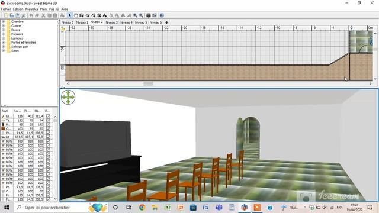Open Google Chrome from the taskbar

[x=142, y=208]
